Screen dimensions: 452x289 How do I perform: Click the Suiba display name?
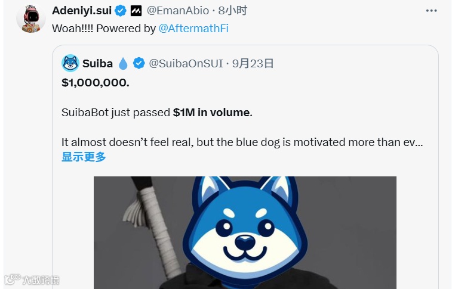pyautogui.click(x=97, y=63)
